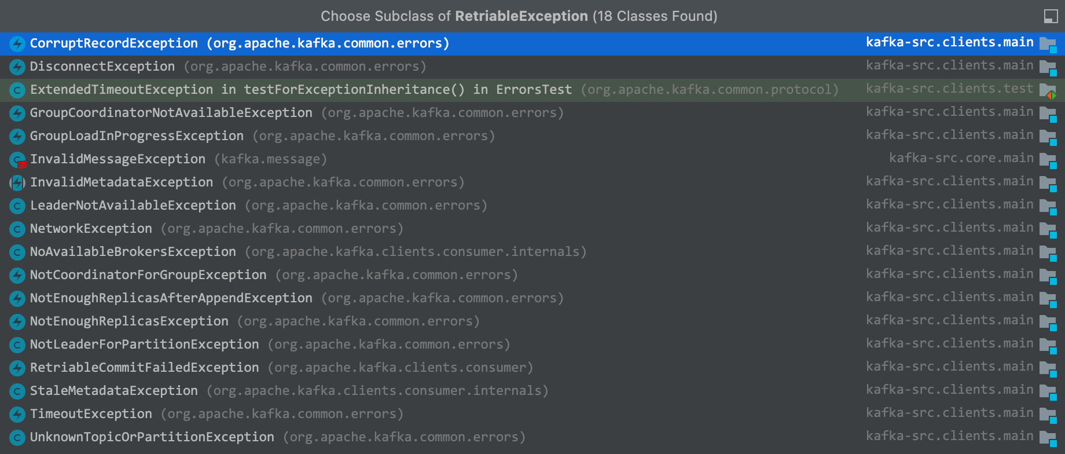This screenshot has width=1065, height=454.
Task: Pick NetworkException from the list
Action: 532,229
